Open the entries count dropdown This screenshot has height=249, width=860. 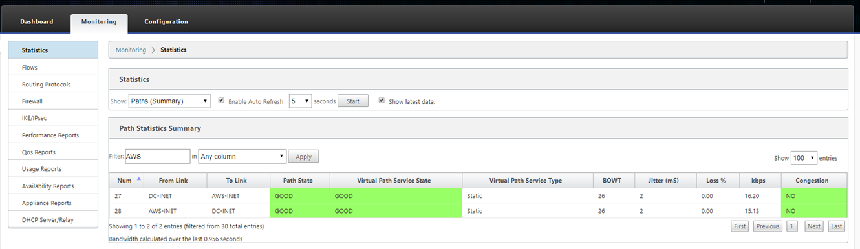point(804,157)
